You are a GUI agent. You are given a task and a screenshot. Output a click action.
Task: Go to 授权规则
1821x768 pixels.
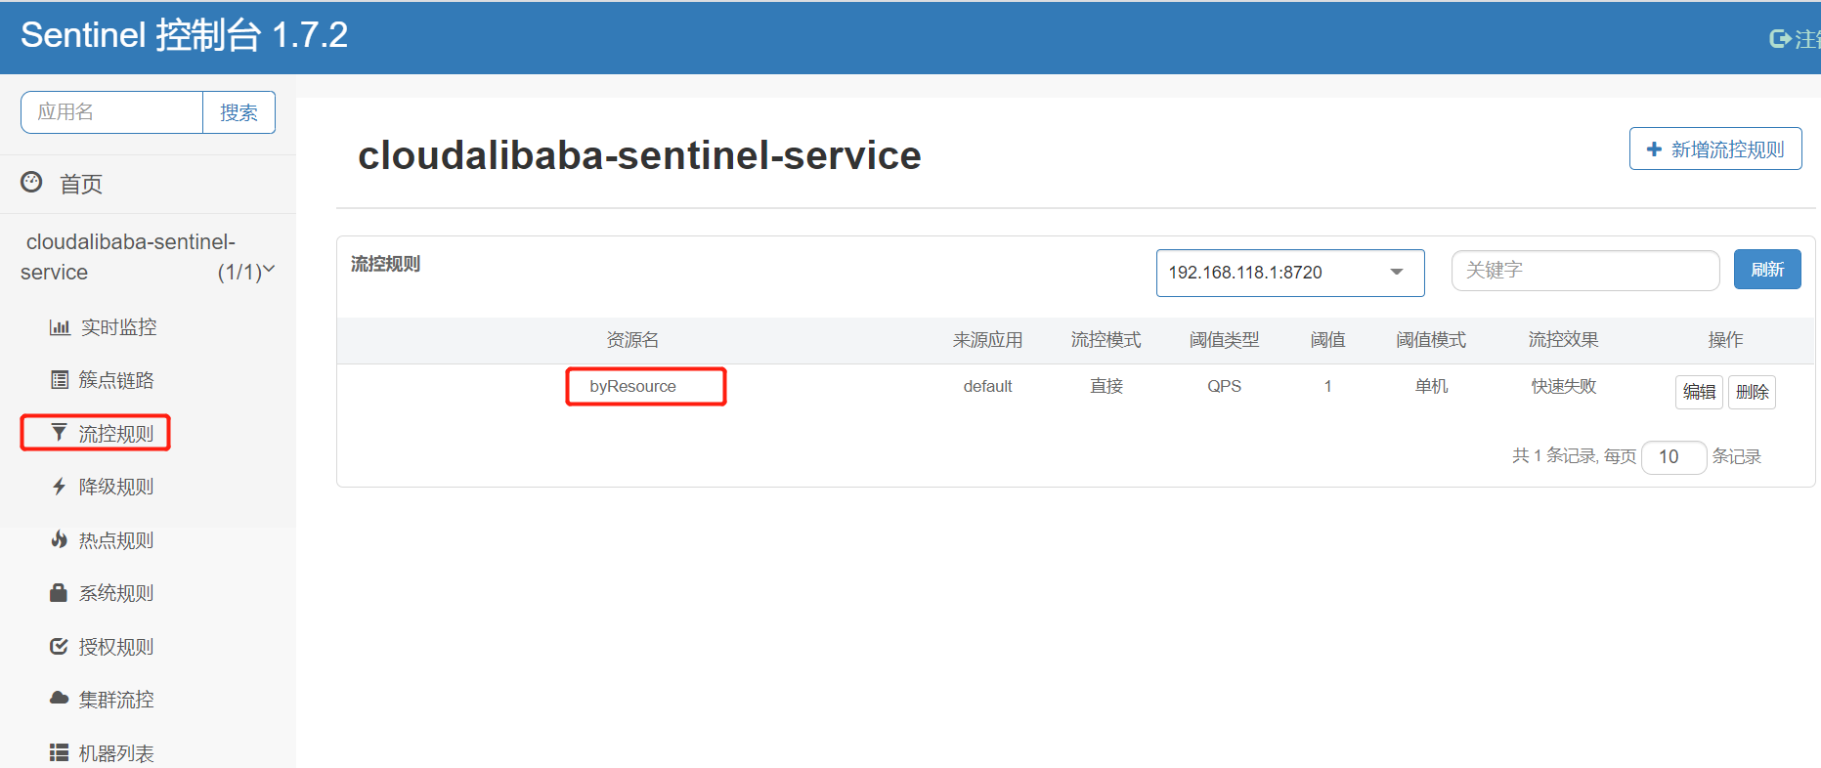pyautogui.click(x=116, y=647)
